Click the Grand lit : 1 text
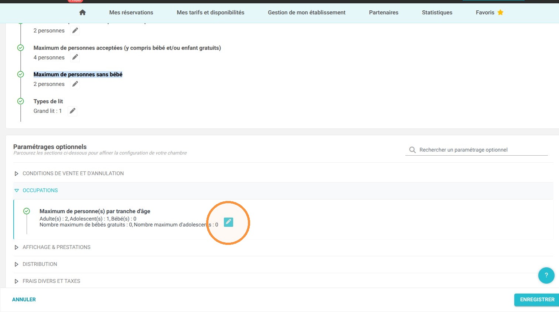Screen dimensions: 559x312 [x=48, y=111]
